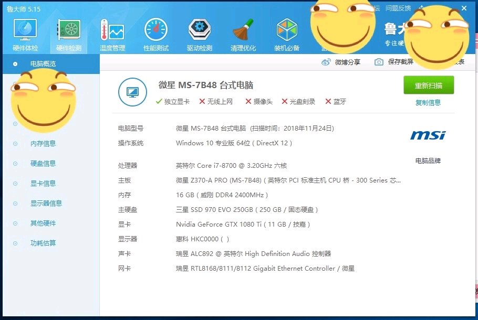This screenshot has height=320, width=478.
Task: Click bullet icon beside 其他硬件
Action: [x=15, y=223]
